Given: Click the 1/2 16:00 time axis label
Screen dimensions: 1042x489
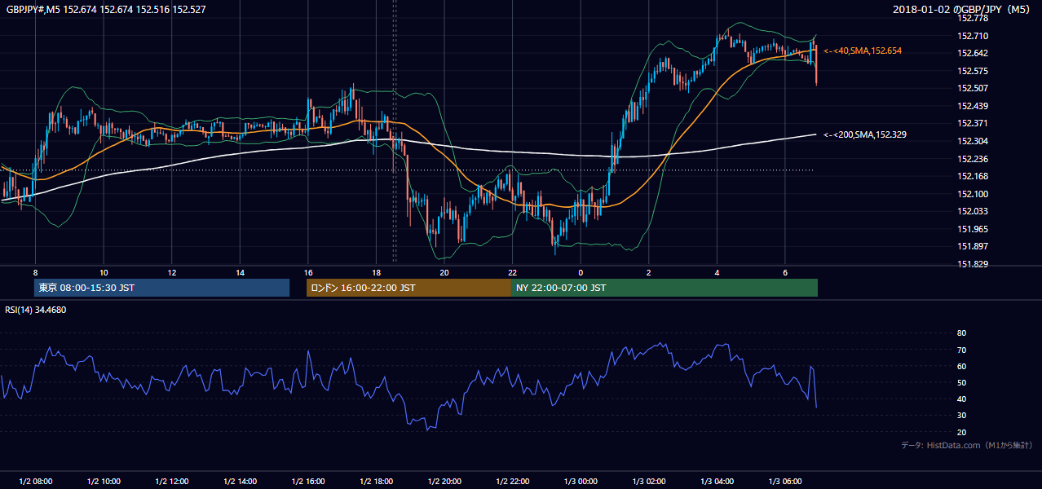Looking at the screenshot, I should (x=308, y=482).
